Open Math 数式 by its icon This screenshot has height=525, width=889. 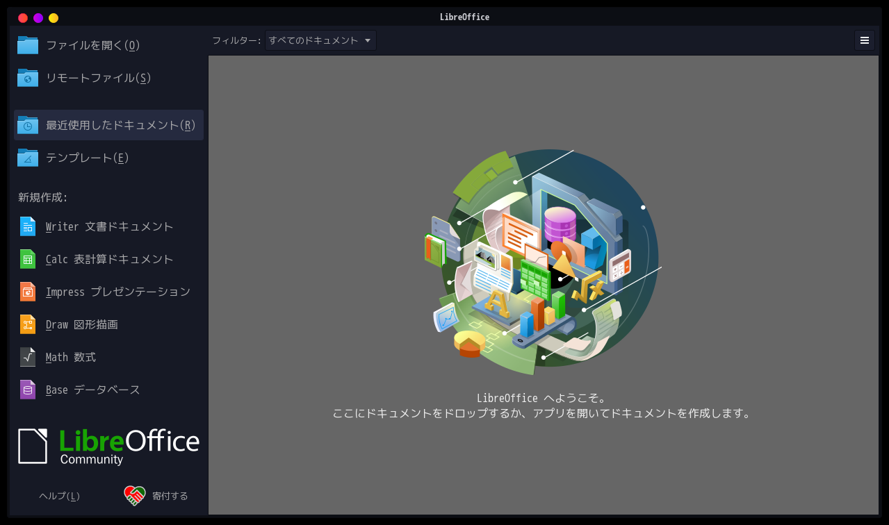click(27, 356)
